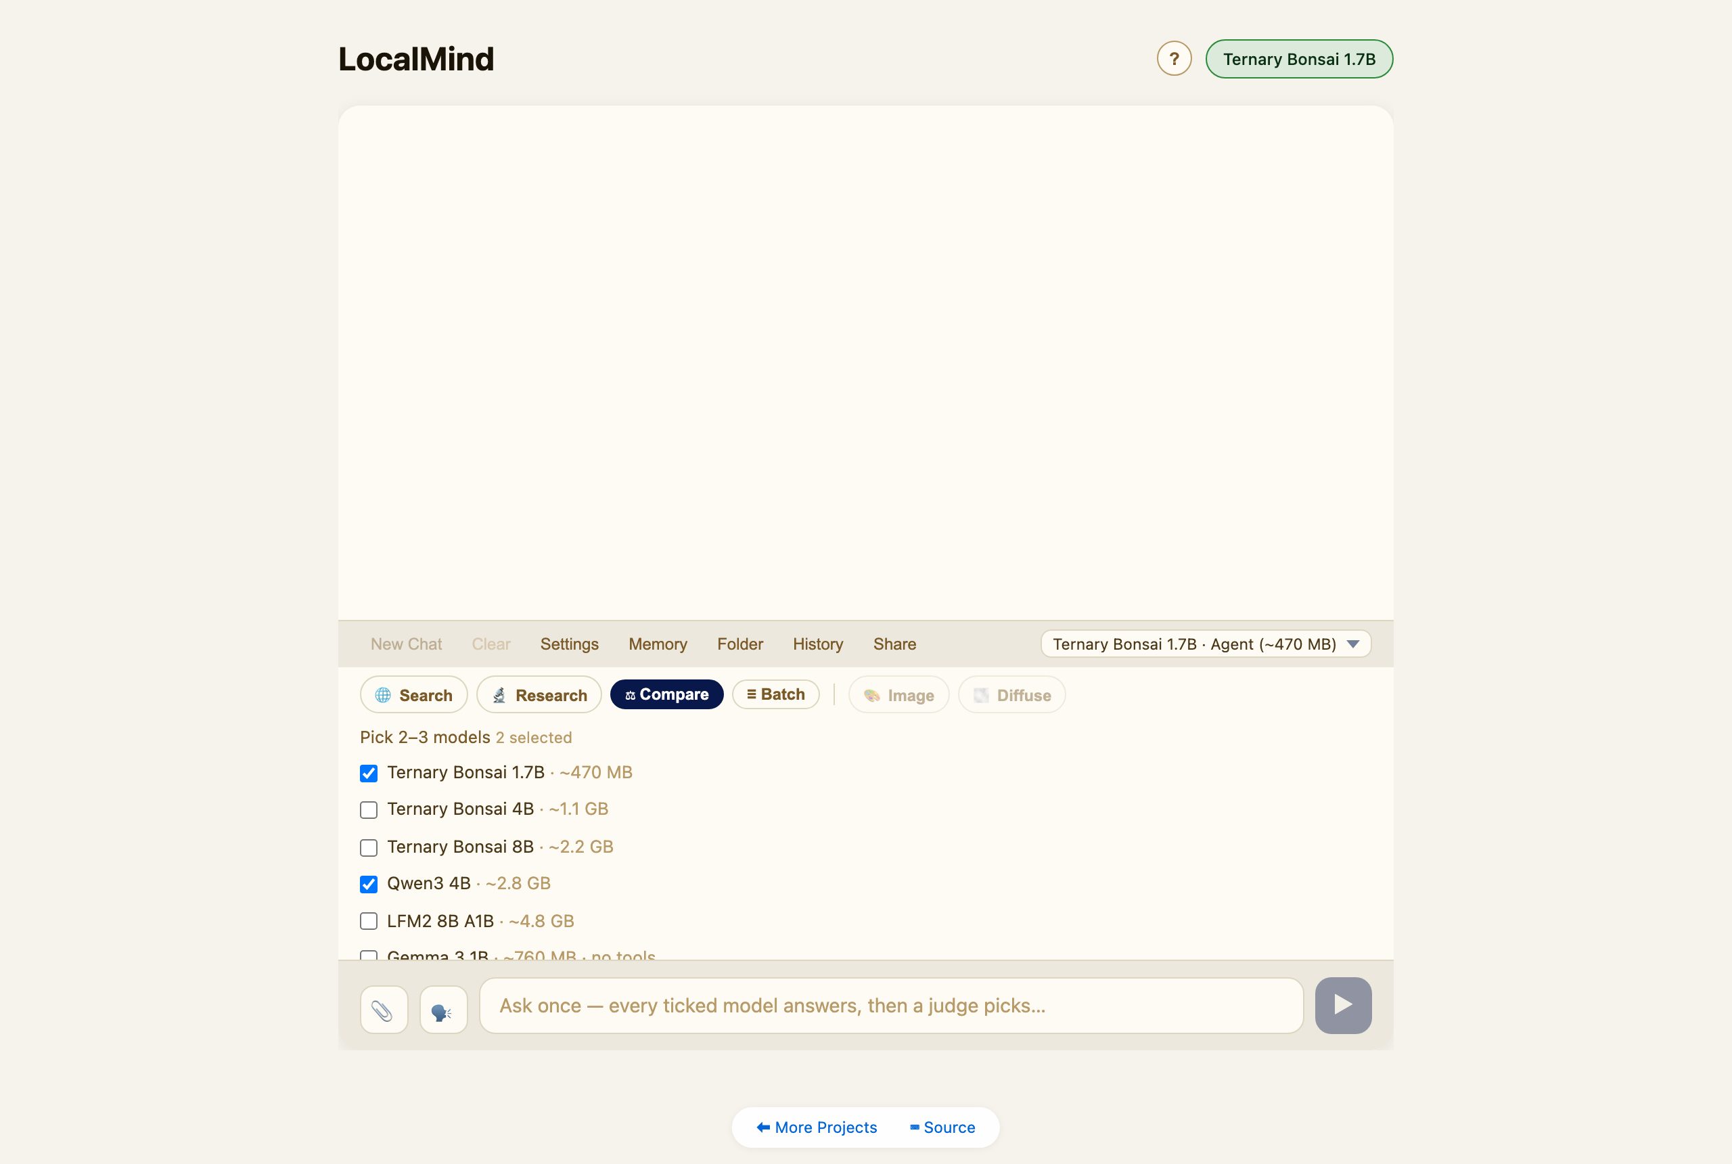The width and height of the screenshot is (1732, 1164).
Task: Tick the LFM2 8B A1B checkbox
Action: [369, 921]
